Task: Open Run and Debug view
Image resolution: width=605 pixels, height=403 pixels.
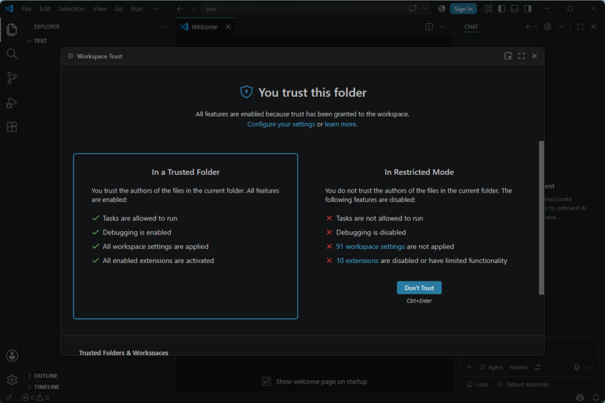Action: tap(12, 103)
